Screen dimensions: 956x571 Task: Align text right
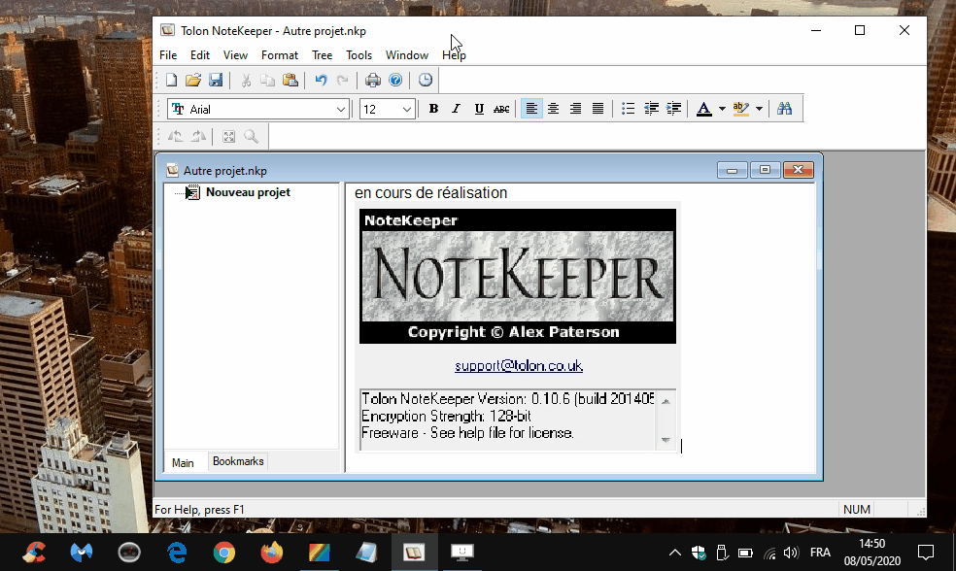click(575, 109)
